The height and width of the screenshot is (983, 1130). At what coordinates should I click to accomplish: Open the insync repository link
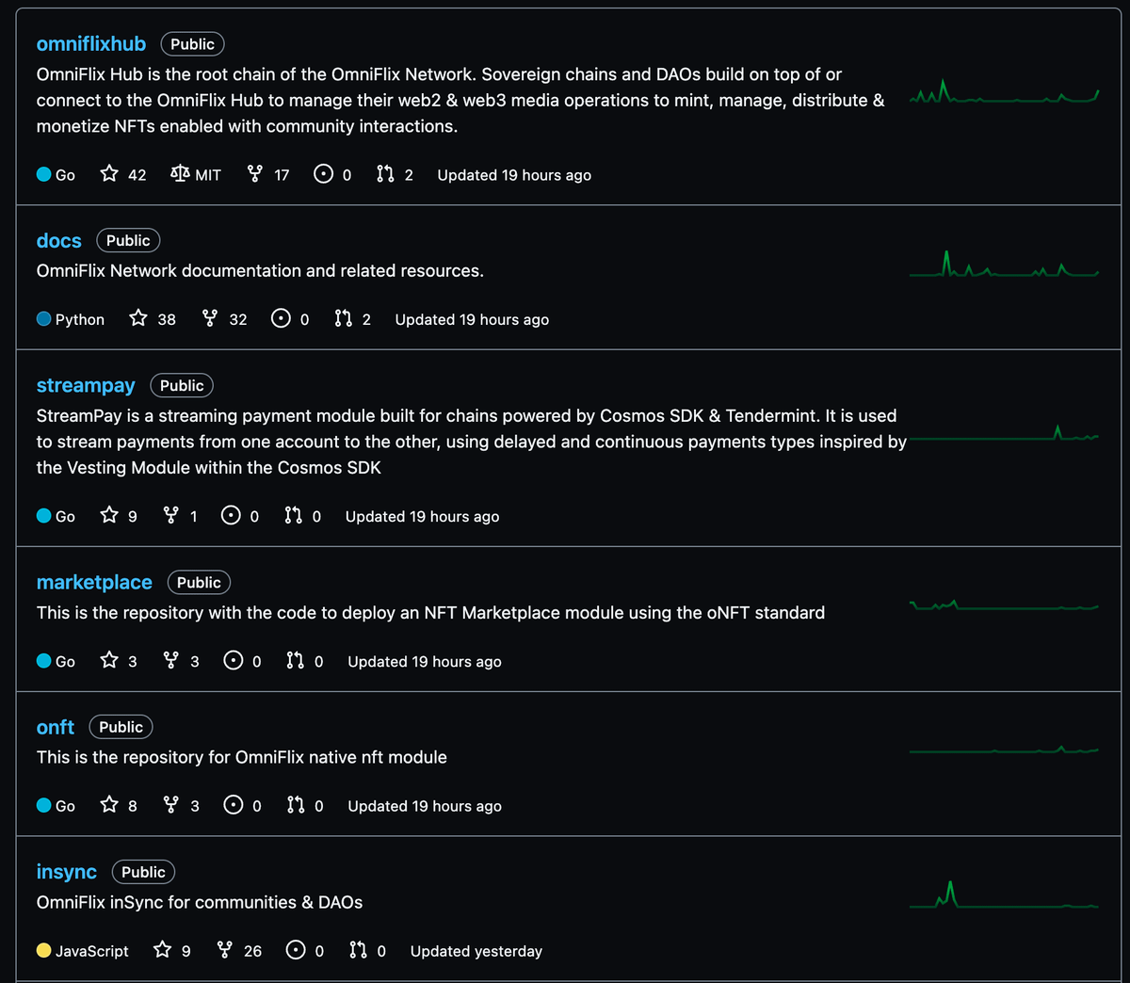67,873
